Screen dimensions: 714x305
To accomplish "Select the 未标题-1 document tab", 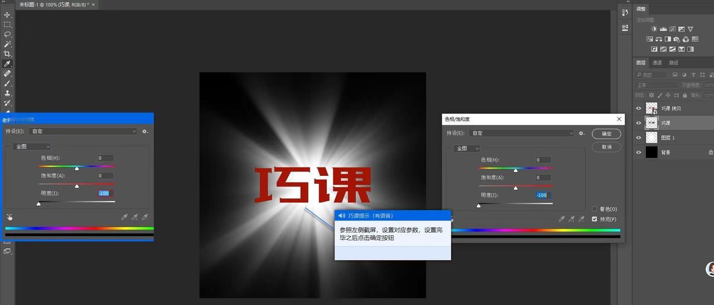I will (x=54, y=4).
